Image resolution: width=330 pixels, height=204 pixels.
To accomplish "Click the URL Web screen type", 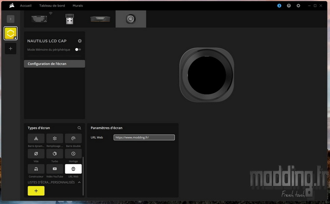I will [x=73, y=169].
